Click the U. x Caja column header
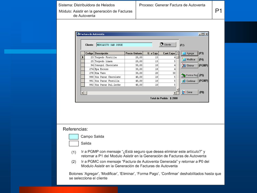257x193 pixels. [151, 53]
